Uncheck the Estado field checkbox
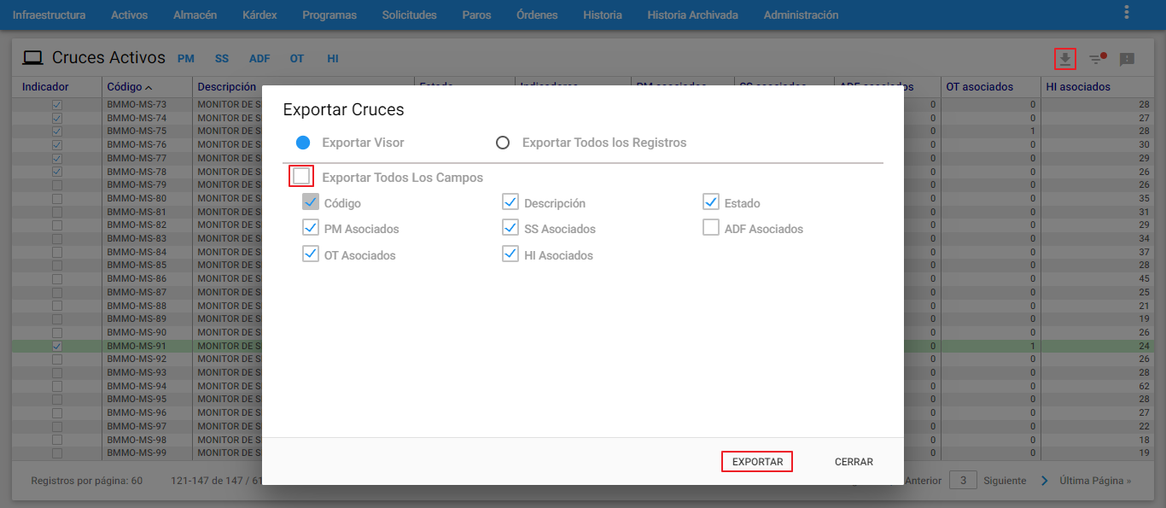Image resolution: width=1166 pixels, height=508 pixels. [x=711, y=202]
